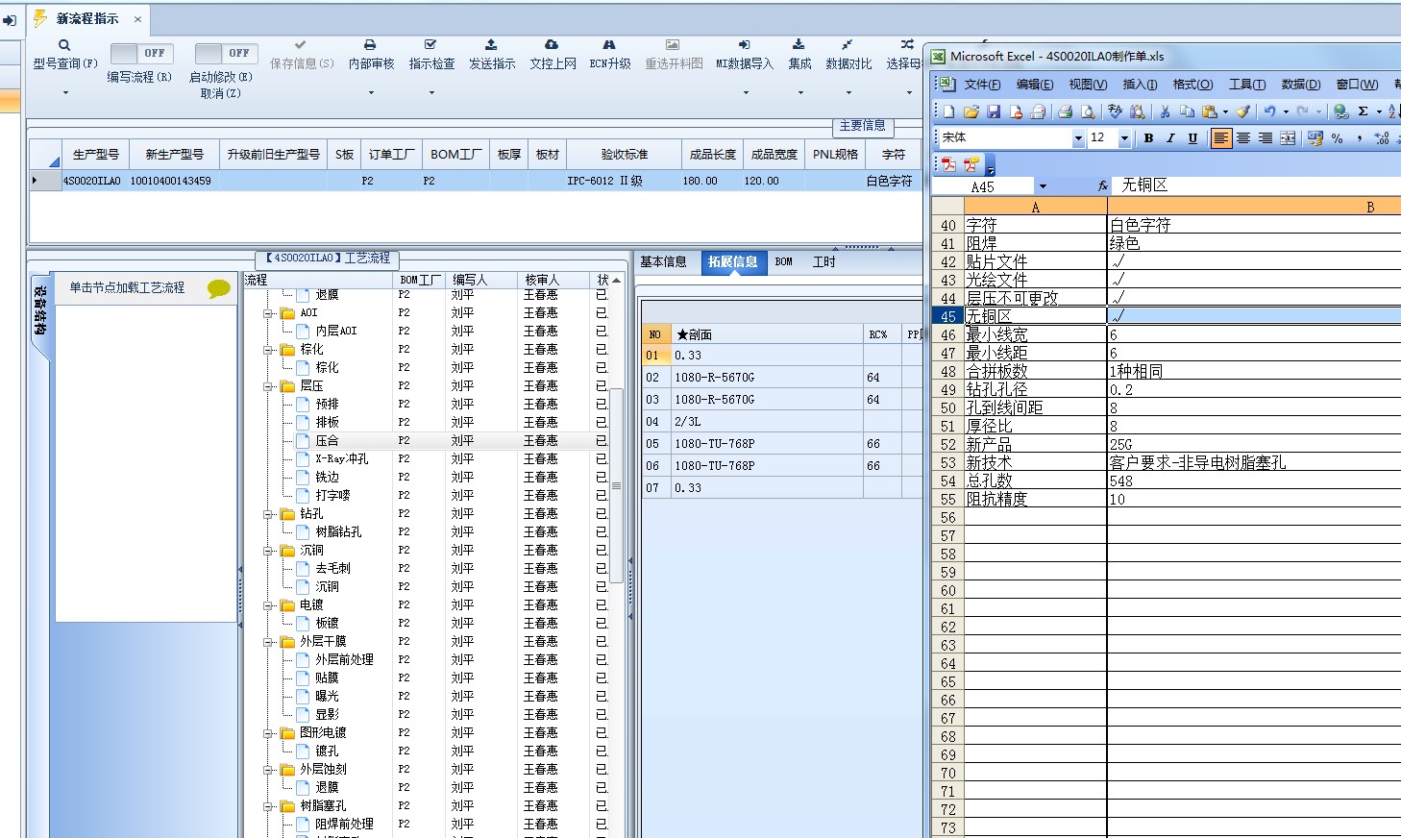Click the 型号查询(F) search icon

pos(64,45)
